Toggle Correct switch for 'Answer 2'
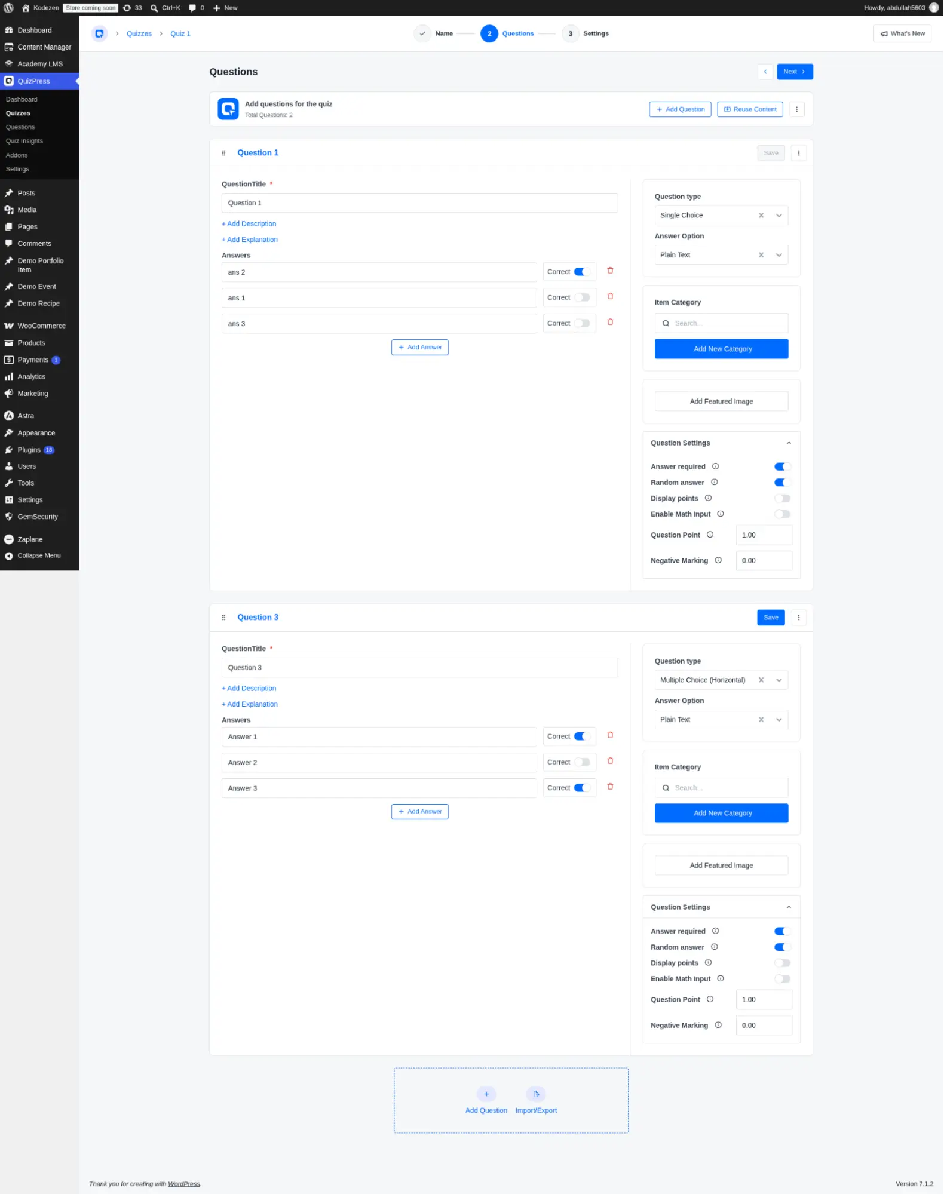 pos(582,762)
